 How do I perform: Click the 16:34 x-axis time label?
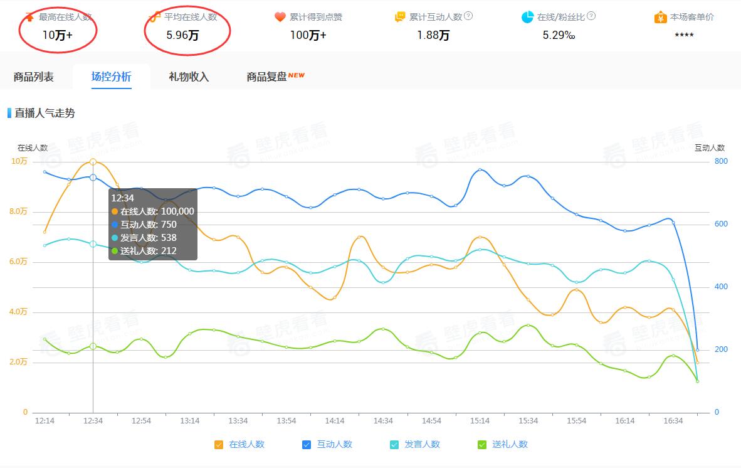tap(673, 421)
